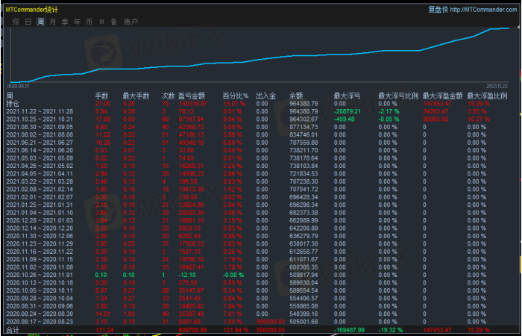Select the 币 currency tab

click(89, 22)
